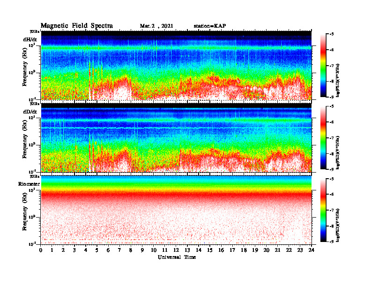Click the "8" hour tick label

(x=131, y=250)
